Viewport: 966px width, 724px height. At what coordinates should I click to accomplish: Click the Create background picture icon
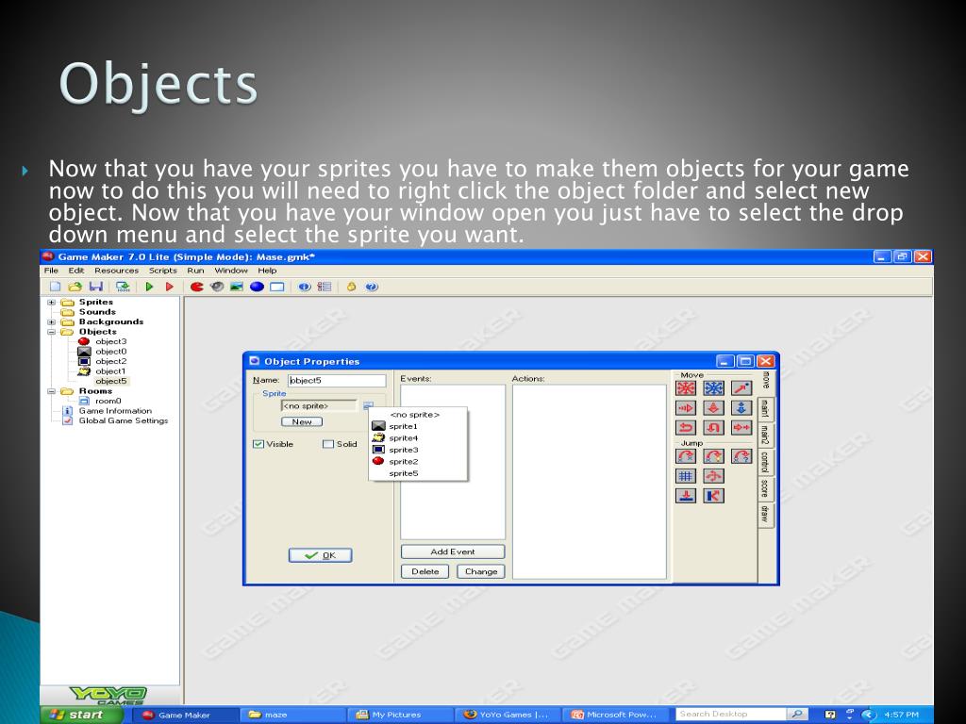click(x=237, y=287)
